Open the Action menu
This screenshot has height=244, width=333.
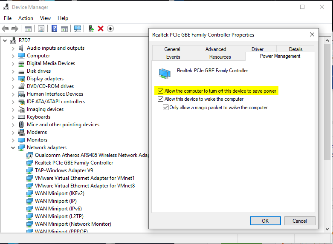pos(26,18)
